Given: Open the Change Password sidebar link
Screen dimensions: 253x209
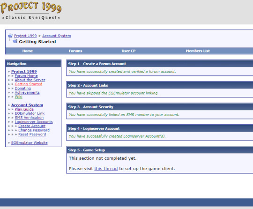Looking at the screenshot, I should 34,130.
